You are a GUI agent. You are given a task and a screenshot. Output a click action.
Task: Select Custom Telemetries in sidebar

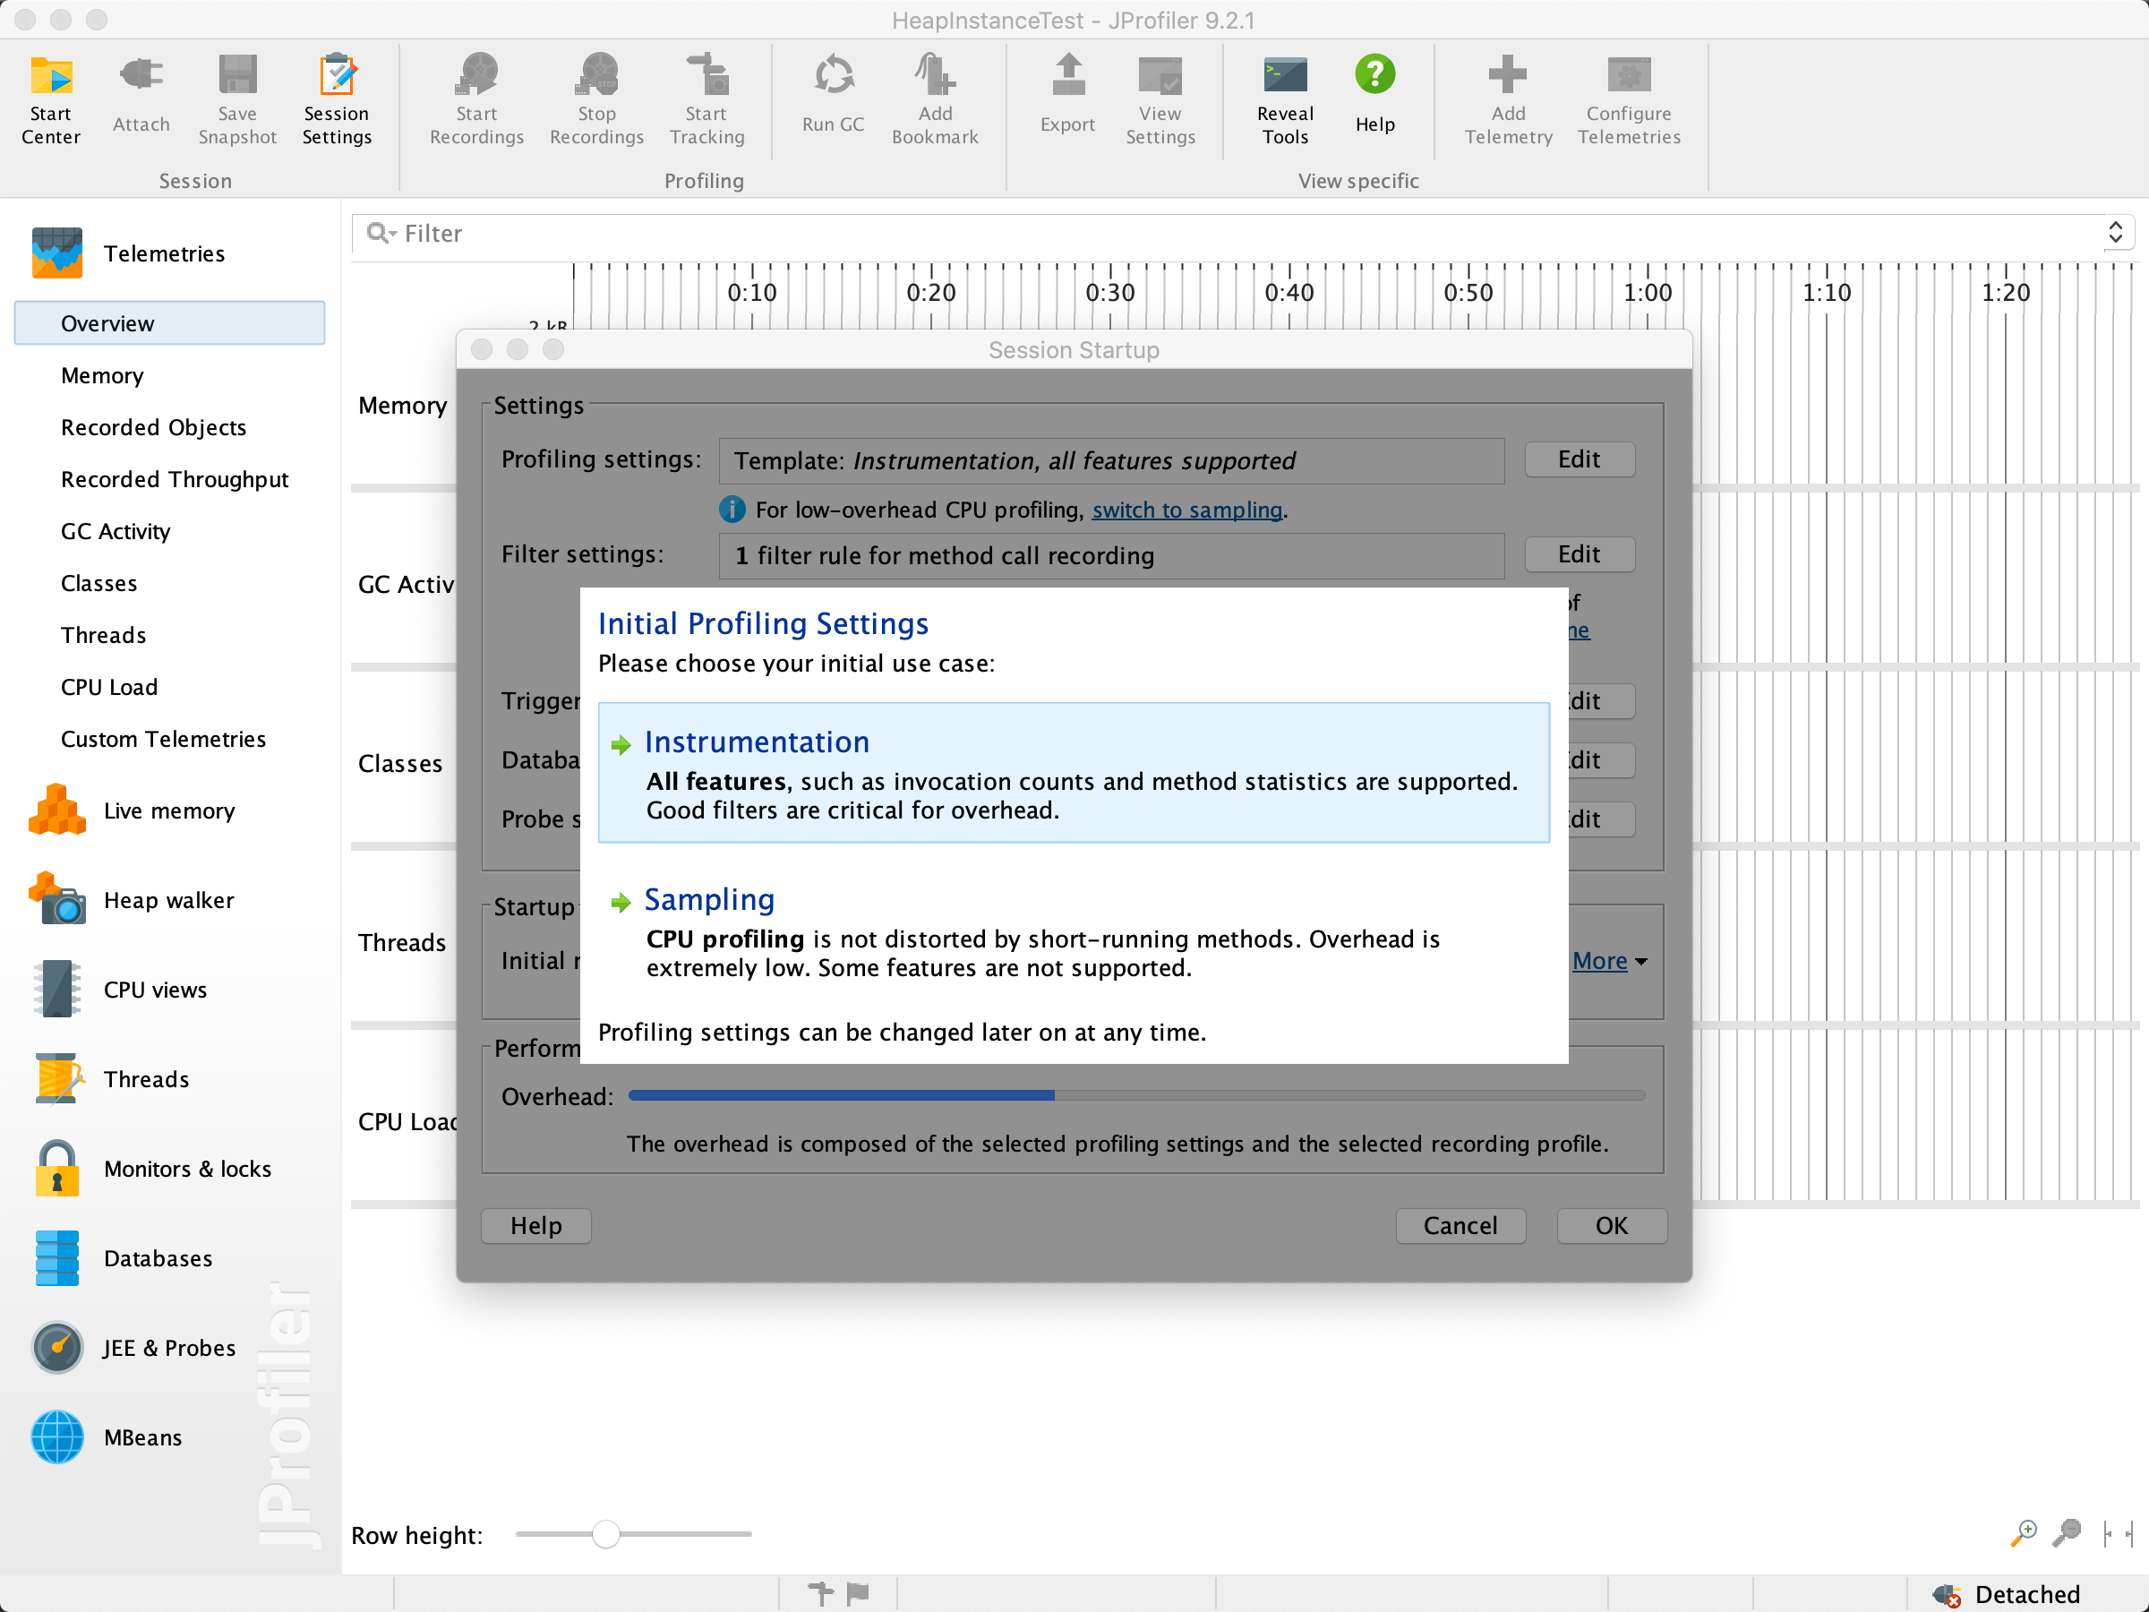click(163, 740)
